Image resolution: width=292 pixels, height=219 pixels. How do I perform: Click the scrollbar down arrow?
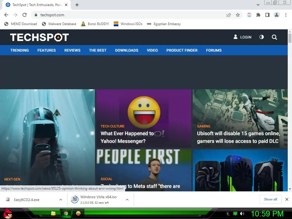290,189
